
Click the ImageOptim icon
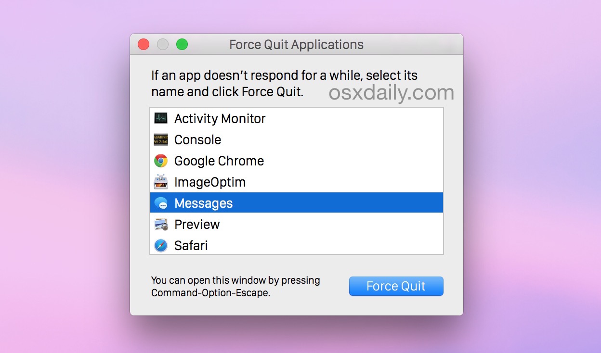coord(161,182)
